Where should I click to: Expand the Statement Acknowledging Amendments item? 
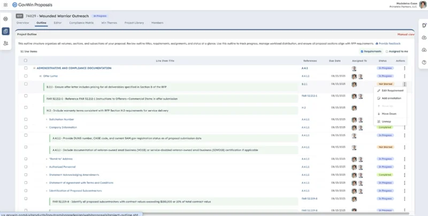point(47,175)
